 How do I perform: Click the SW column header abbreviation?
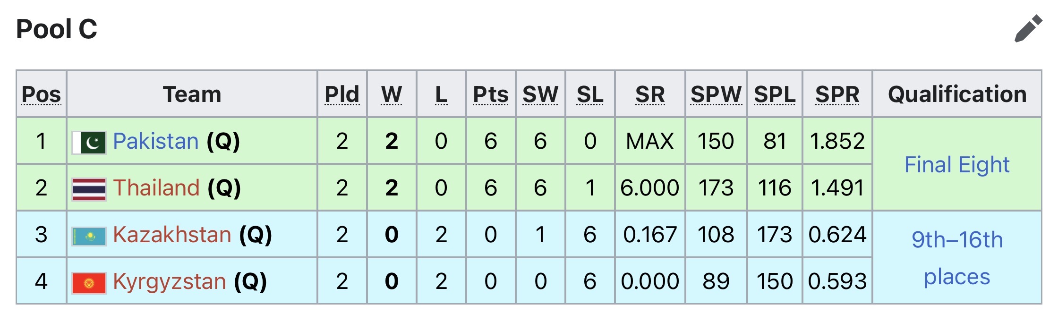pos(540,94)
